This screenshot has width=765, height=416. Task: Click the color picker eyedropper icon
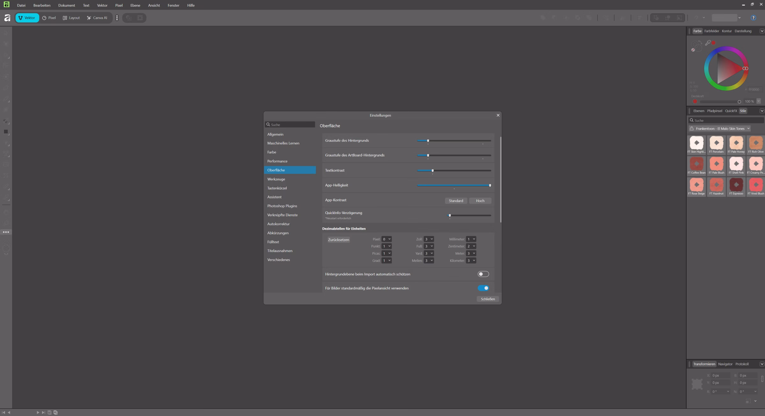point(708,43)
